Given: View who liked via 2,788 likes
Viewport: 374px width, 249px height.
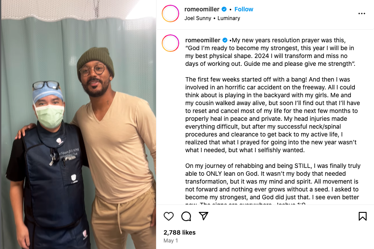Looking at the screenshot, I should (x=180, y=232).
